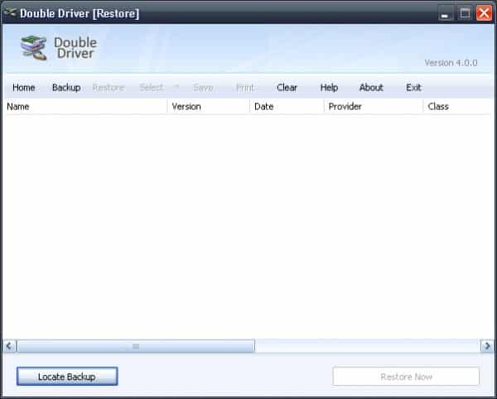The image size is (497, 399).
Task: Show the About dialog
Action: (371, 88)
